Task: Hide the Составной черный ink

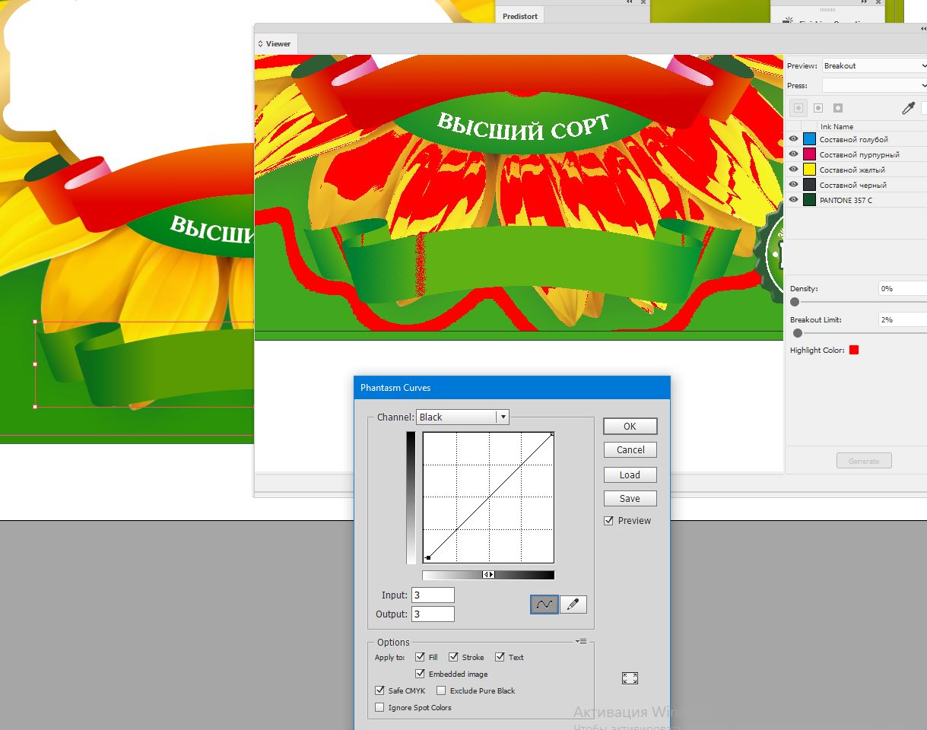Action: [x=794, y=185]
